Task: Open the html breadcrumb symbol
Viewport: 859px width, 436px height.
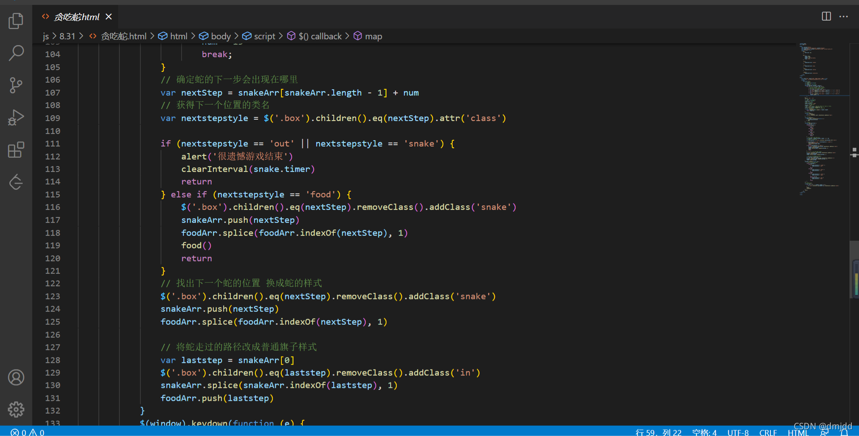Action: [x=173, y=36]
